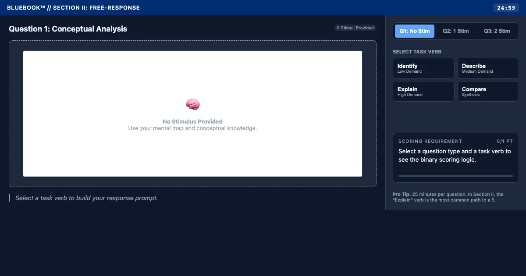Image resolution: width=526 pixels, height=276 pixels.
Task: Click the Select Task Verb heading
Action: pos(417,52)
